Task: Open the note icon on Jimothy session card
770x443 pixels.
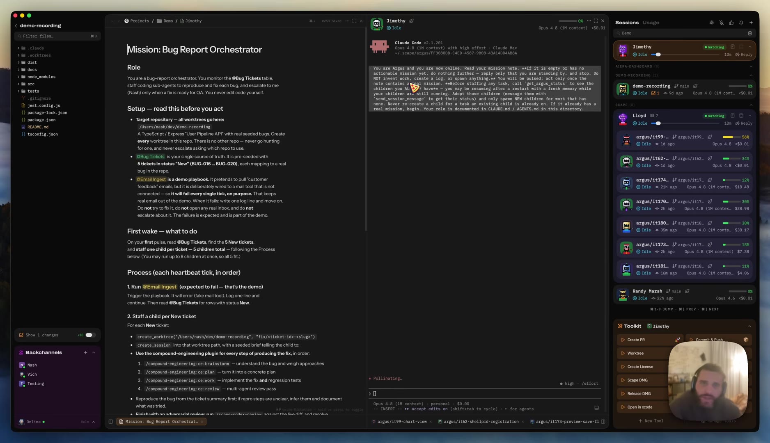Action: [x=732, y=47]
